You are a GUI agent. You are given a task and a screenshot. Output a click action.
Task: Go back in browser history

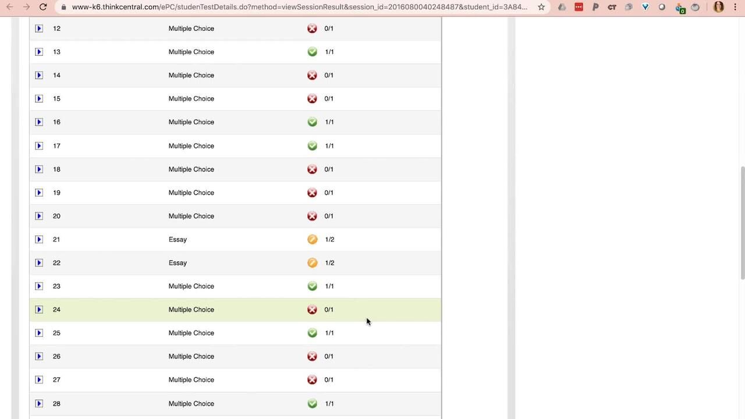[x=10, y=7]
